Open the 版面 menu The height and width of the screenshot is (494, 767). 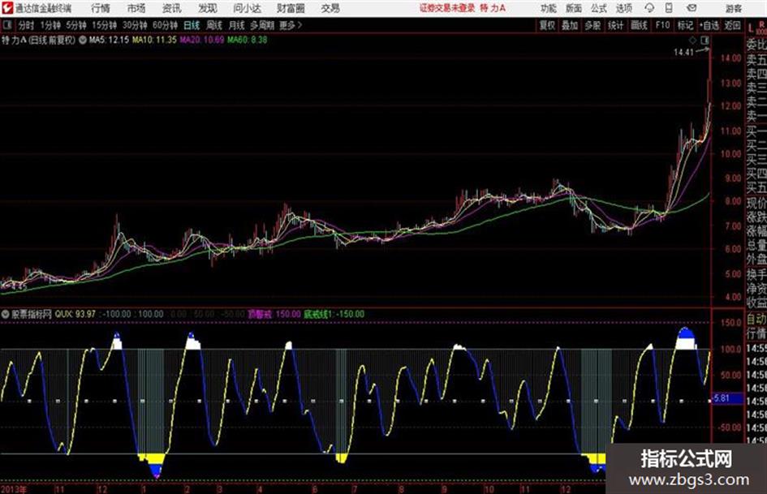[x=574, y=8]
